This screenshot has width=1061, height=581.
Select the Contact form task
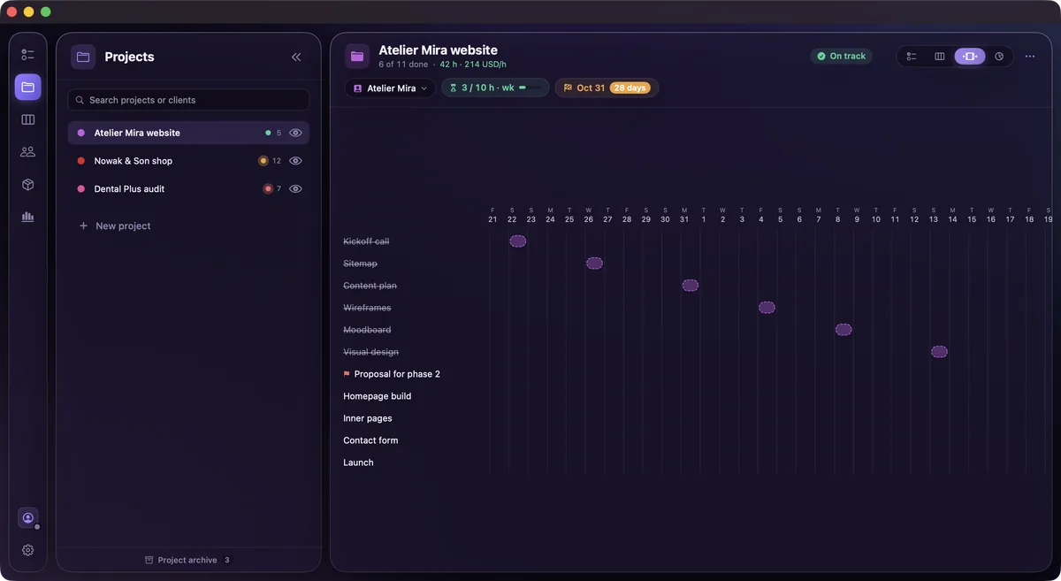(x=370, y=440)
